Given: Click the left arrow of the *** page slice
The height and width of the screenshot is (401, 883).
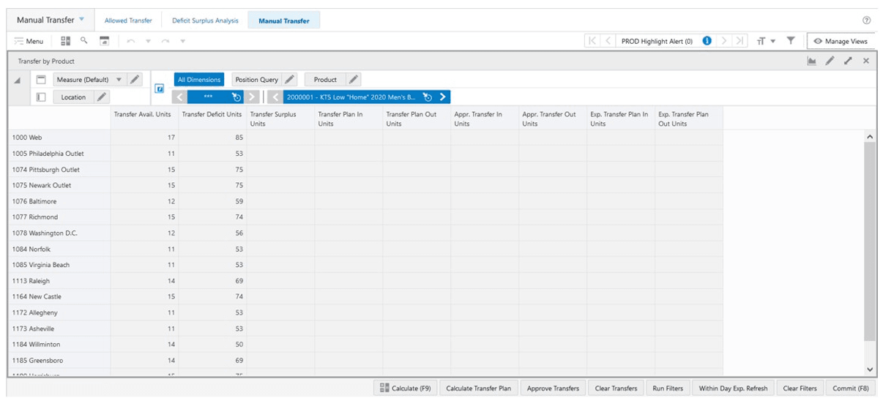Looking at the screenshot, I should [x=179, y=97].
